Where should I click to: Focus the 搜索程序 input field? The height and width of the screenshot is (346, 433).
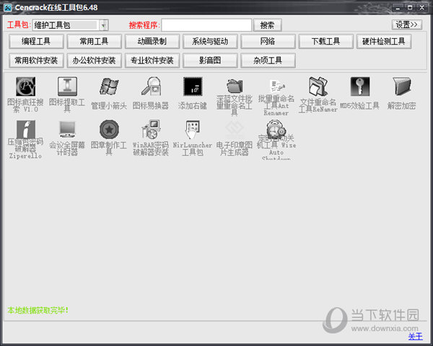click(206, 25)
